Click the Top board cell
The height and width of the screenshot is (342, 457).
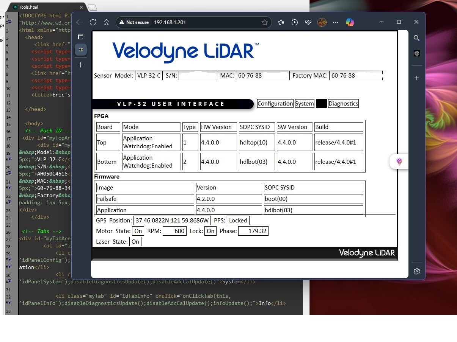coord(108,142)
